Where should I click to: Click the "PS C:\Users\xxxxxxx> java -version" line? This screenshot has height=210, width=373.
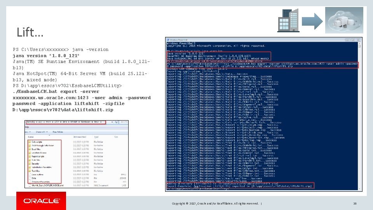(x=61, y=49)
